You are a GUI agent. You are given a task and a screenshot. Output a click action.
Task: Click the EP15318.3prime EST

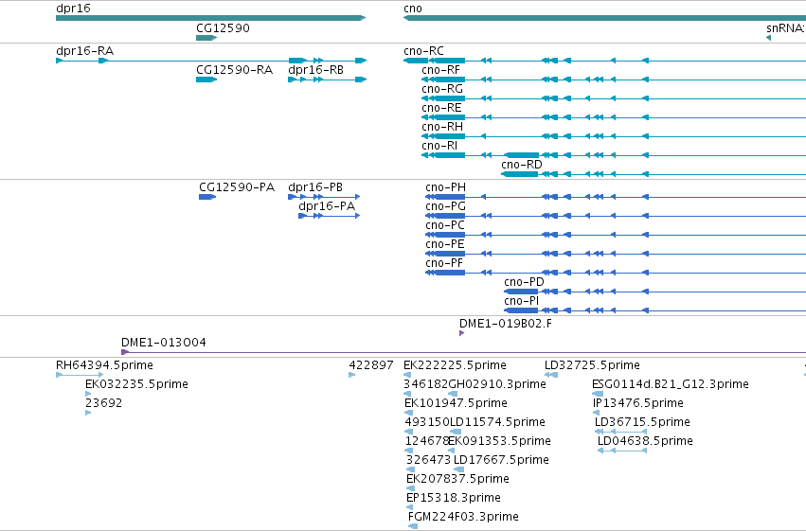click(410, 508)
